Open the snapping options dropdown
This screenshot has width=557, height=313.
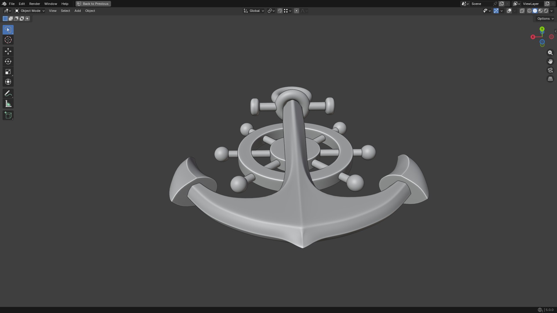(x=288, y=11)
